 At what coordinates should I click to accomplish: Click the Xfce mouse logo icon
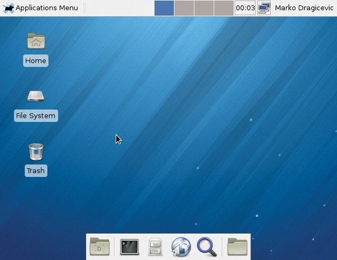pyautogui.click(x=8, y=8)
